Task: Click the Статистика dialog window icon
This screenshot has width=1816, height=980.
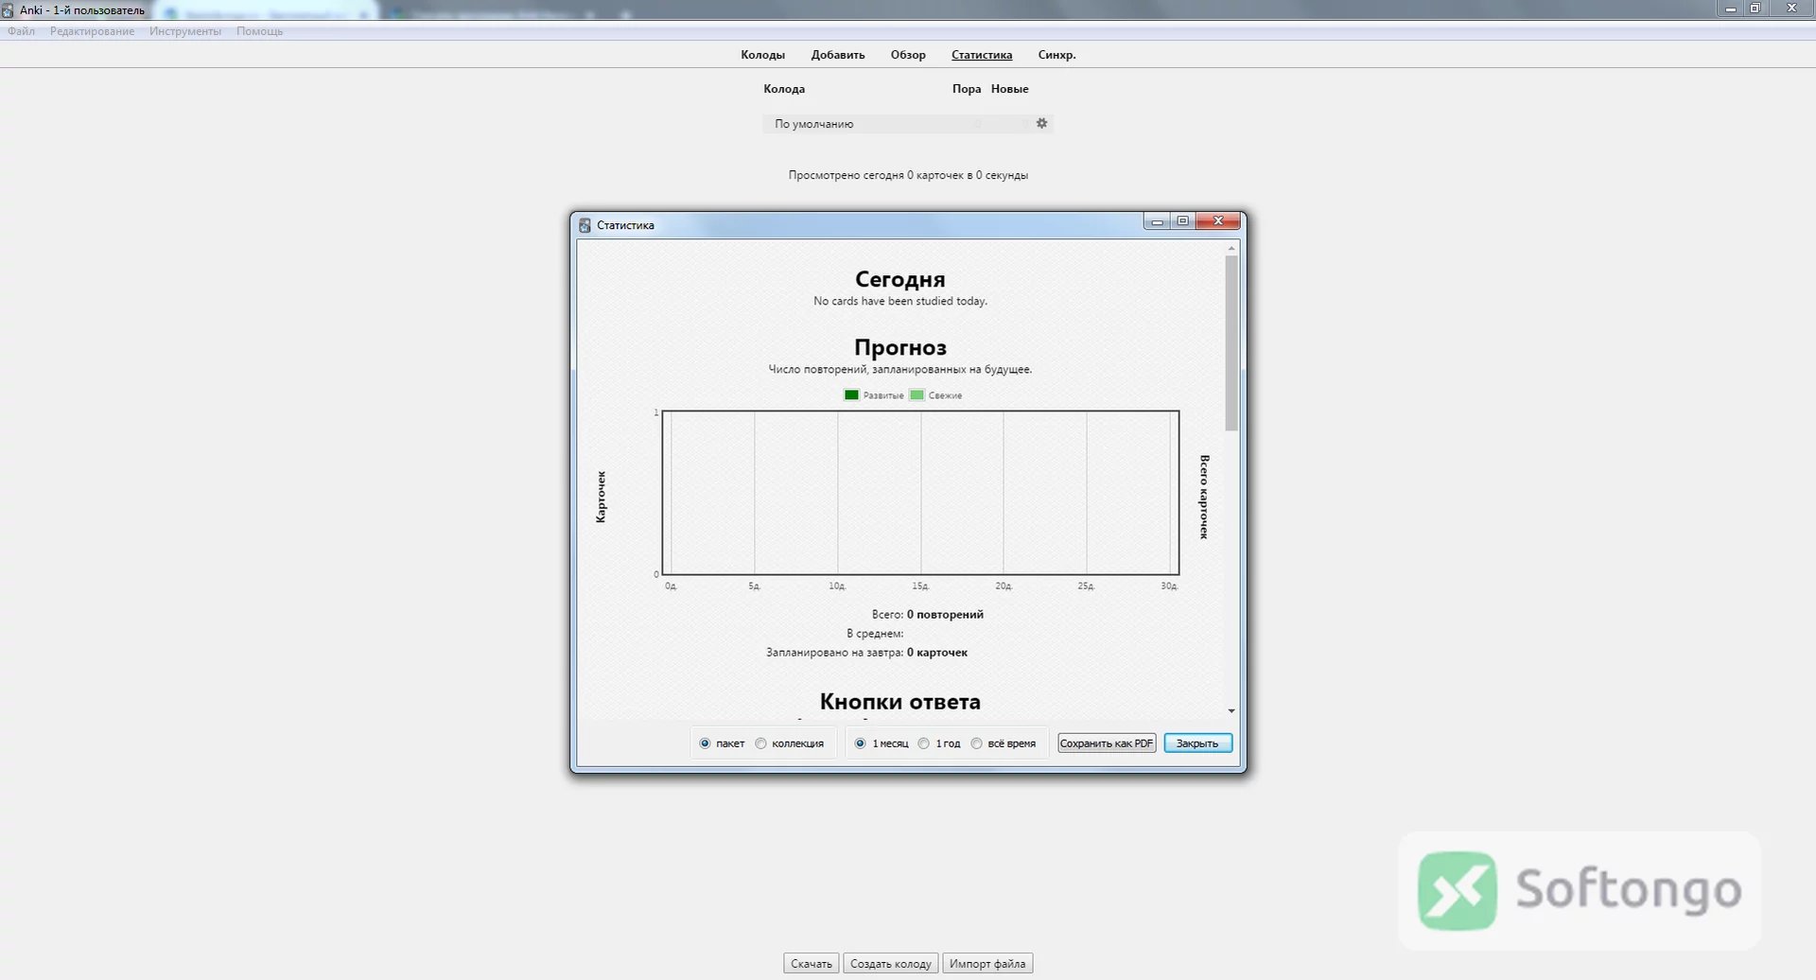Action: point(585,225)
